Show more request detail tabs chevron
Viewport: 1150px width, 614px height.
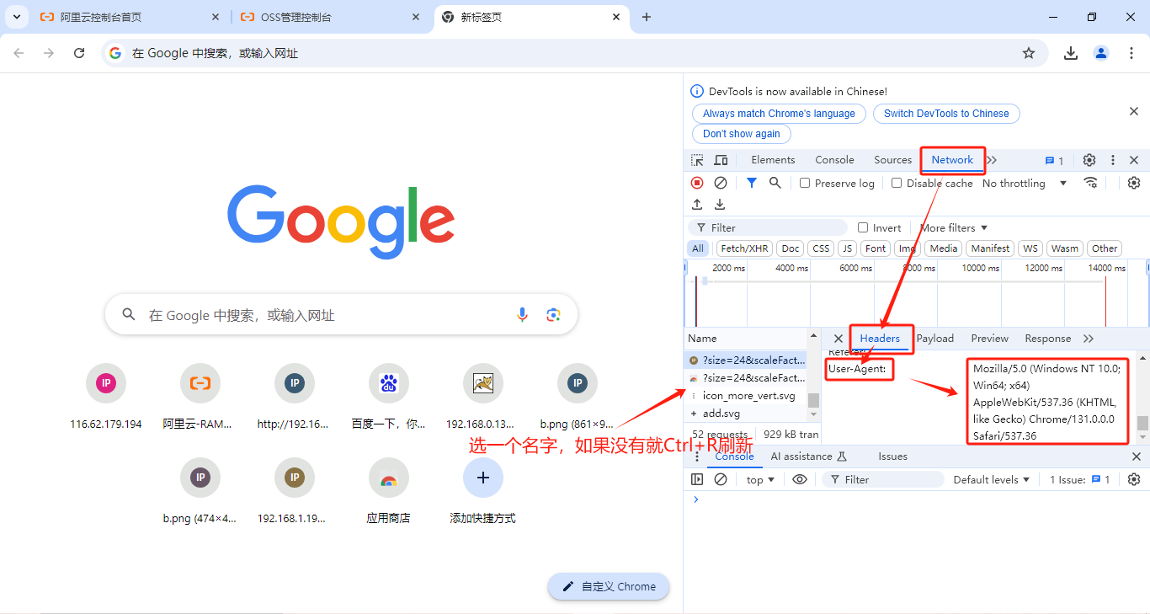coord(1089,339)
